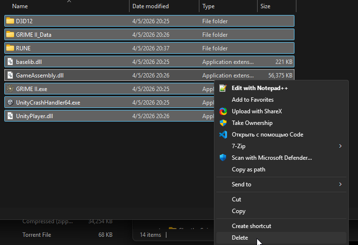This screenshot has width=358, height=245.
Task: Sort by Date modified column header
Action: (150, 6)
